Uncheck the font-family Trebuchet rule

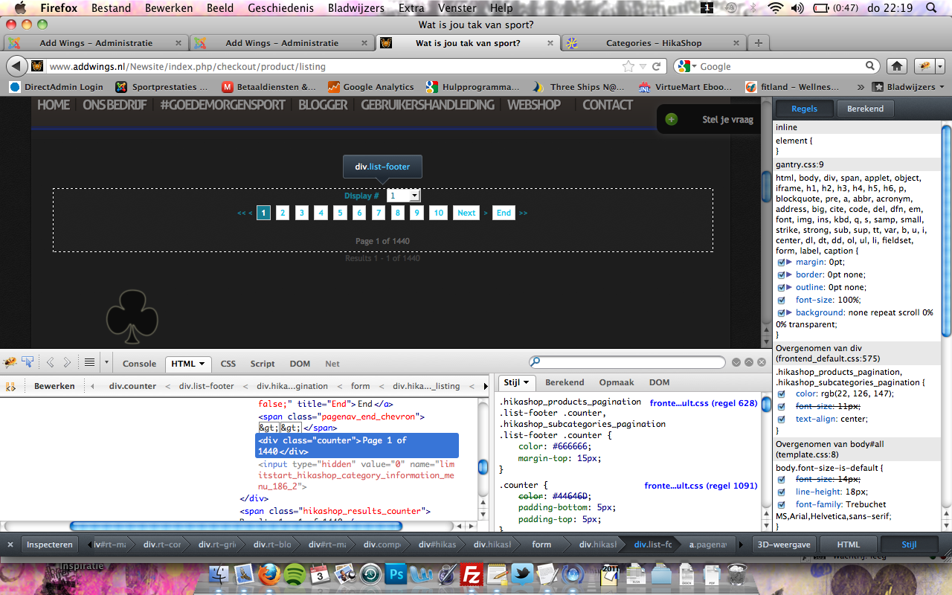(x=781, y=505)
